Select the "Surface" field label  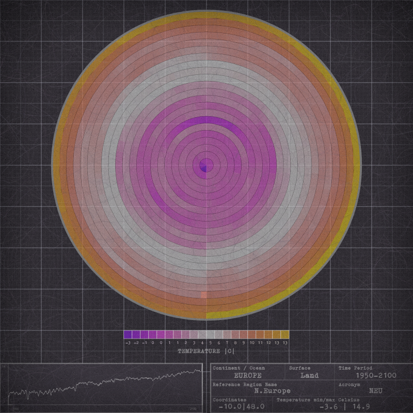click(300, 368)
